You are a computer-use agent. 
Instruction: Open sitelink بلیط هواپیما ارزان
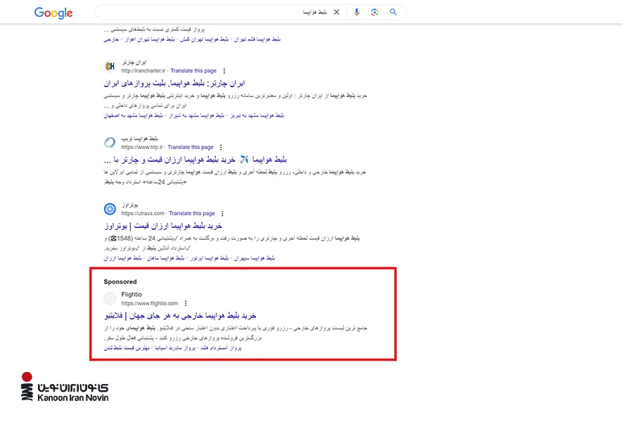click(x=122, y=258)
